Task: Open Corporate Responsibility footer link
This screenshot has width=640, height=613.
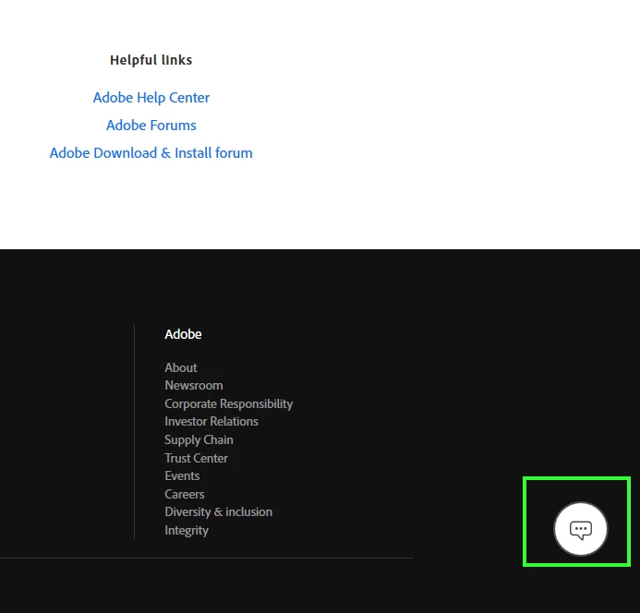Action: pyautogui.click(x=229, y=403)
